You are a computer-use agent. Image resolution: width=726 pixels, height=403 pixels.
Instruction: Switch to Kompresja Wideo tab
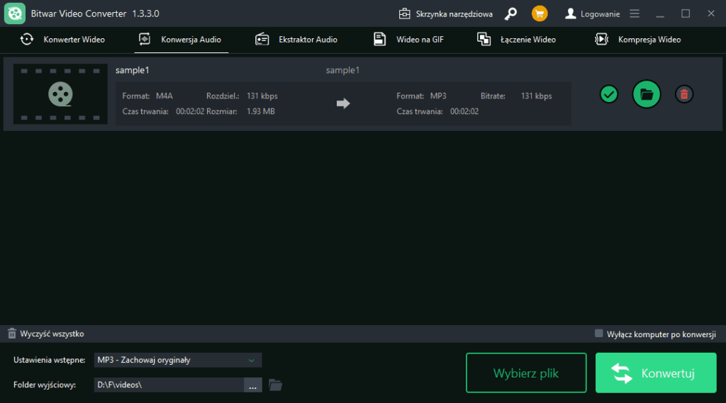point(637,40)
